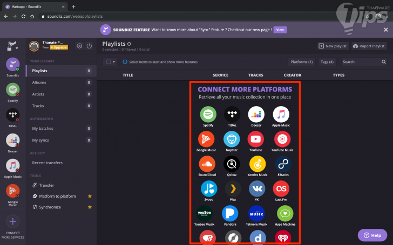Pick the Last.Fm platform icon
This screenshot has width=393, height=245.
[281, 188]
